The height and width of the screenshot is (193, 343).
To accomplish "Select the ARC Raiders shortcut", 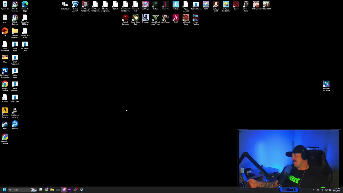I will click(x=166, y=19).
